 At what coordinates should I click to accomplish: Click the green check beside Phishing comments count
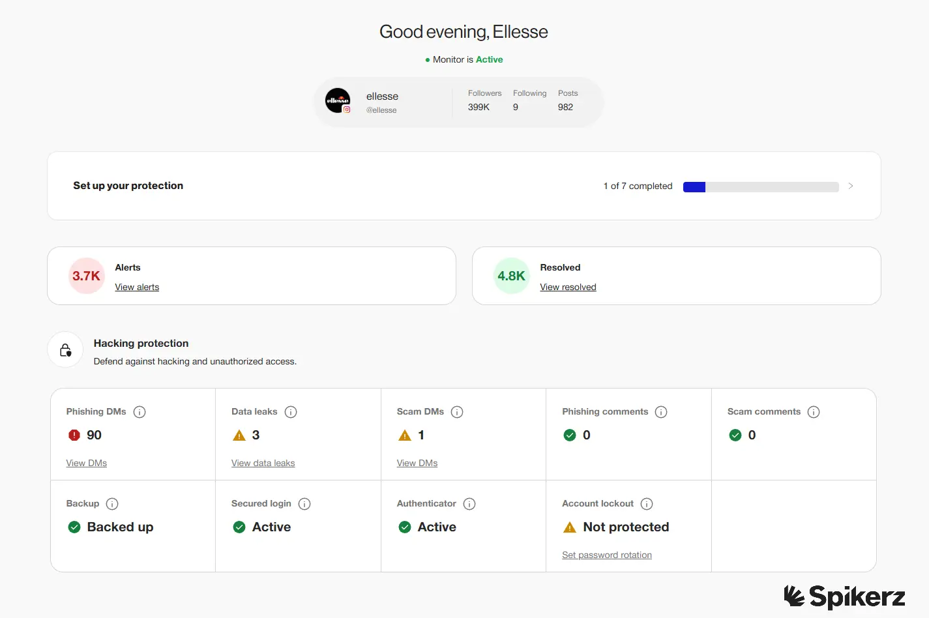click(570, 435)
